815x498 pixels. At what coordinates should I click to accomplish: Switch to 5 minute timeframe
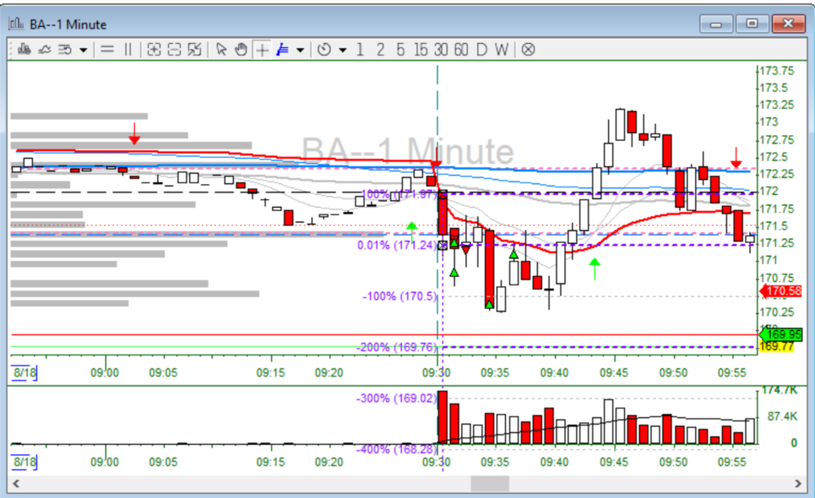point(400,50)
